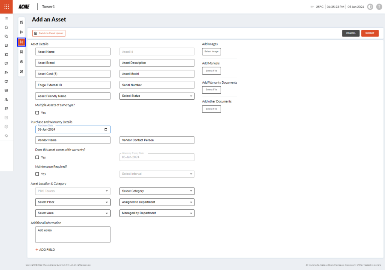
Task: Click Switch to Excel Upload button
Action: coord(49,33)
